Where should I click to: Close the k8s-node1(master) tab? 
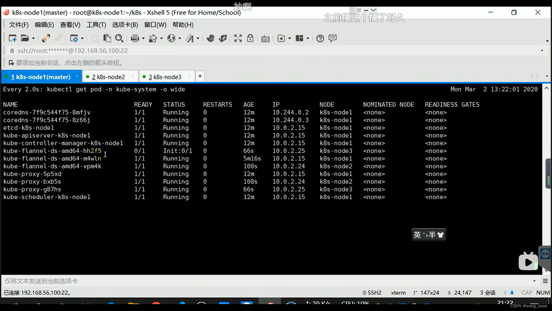coord(76,76)
